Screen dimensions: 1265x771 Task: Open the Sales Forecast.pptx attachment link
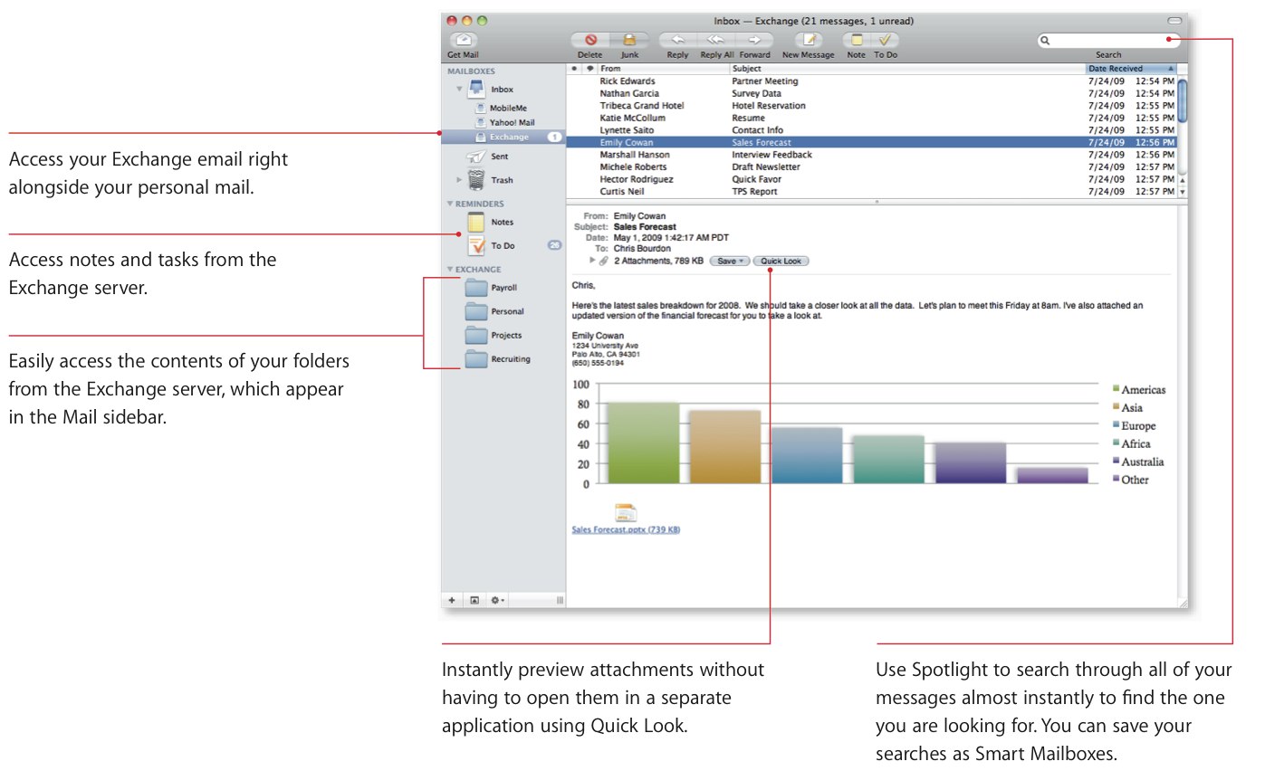tap(626, 529)
